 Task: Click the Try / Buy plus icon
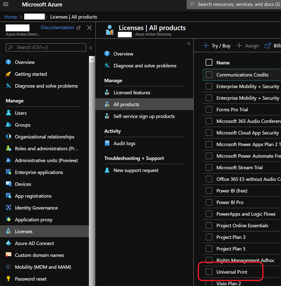pyautogui.click(x=206, y=45)
